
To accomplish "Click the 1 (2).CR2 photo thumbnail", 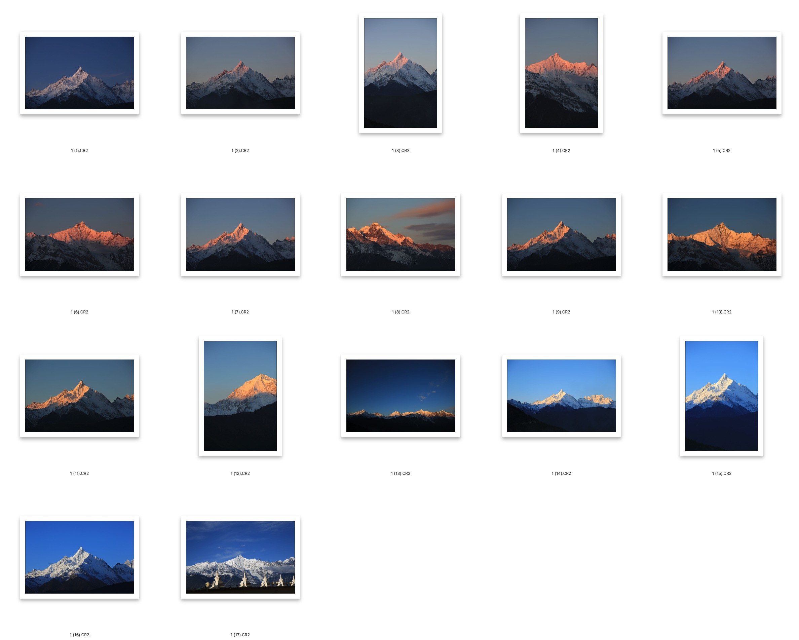I will coord(240,73).
